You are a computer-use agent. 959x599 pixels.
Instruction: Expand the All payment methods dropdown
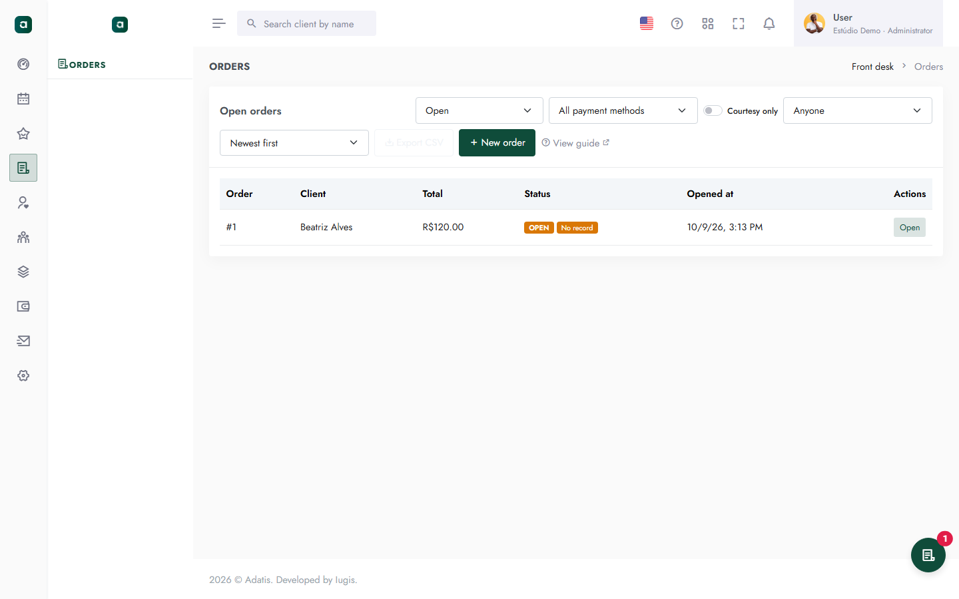pyautogui.click(x=623, y=110)
